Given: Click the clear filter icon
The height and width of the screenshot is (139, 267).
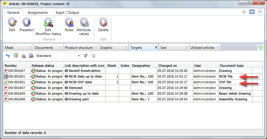Looking at the screenshot, I should point(93,56).
